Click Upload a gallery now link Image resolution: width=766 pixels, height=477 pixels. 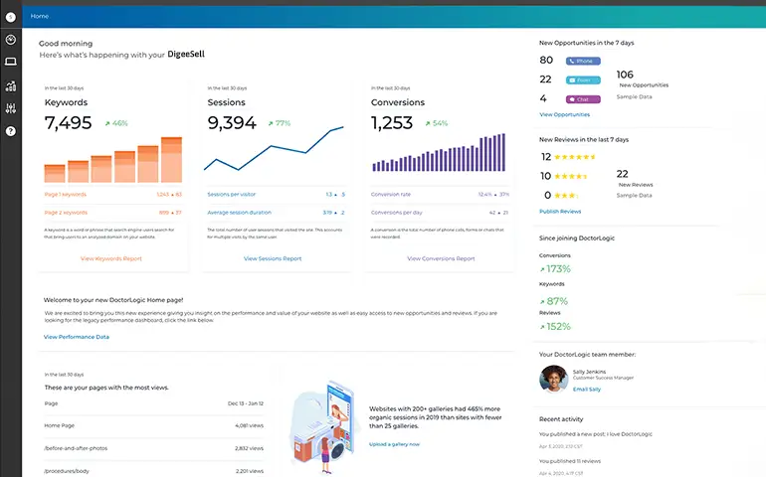394,444
